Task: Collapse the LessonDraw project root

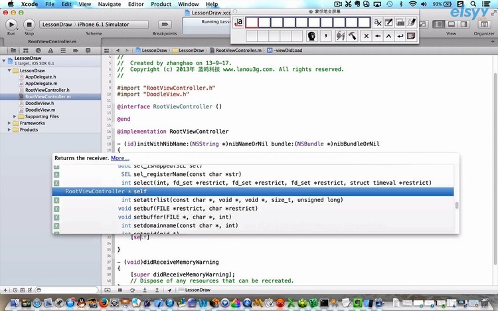Action: click(x=4, y=60)
